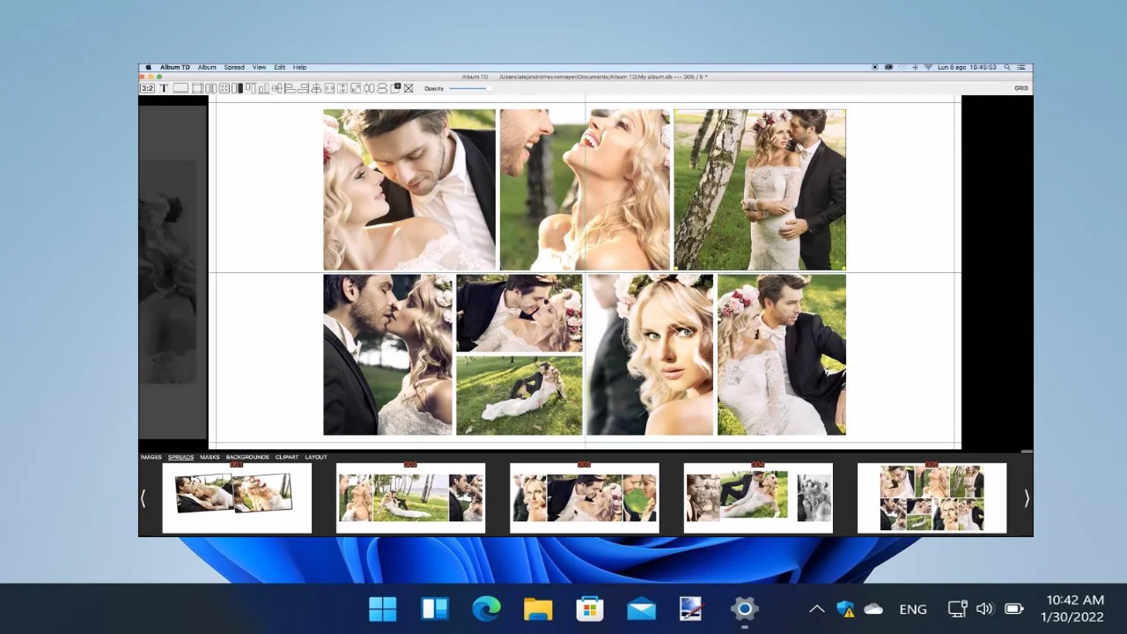Image resolution: width=1127 pixels, height=634 pixels.
Task: Show hidden system tray icons
Action: pos(816,608)
